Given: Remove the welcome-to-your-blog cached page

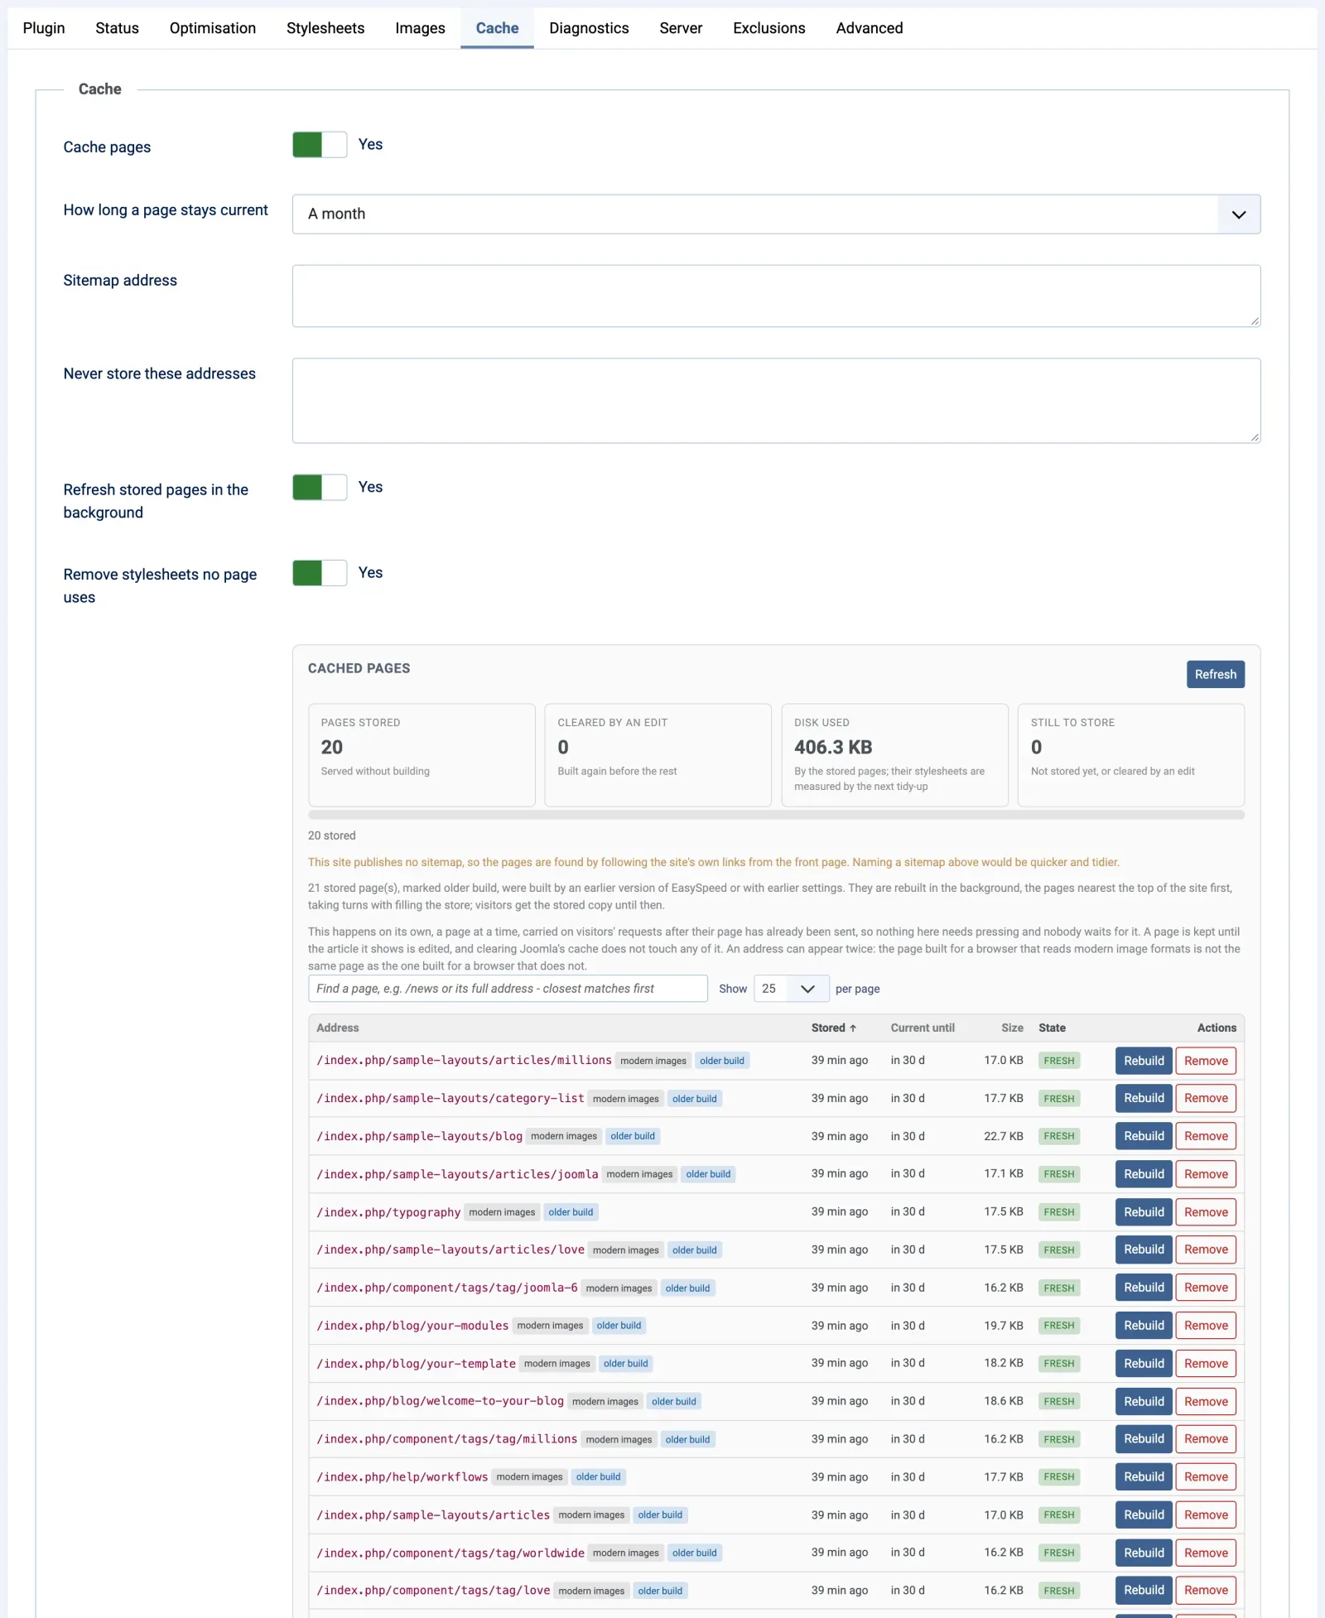Looking at the screenshot, I should tap(1206, 1402).
